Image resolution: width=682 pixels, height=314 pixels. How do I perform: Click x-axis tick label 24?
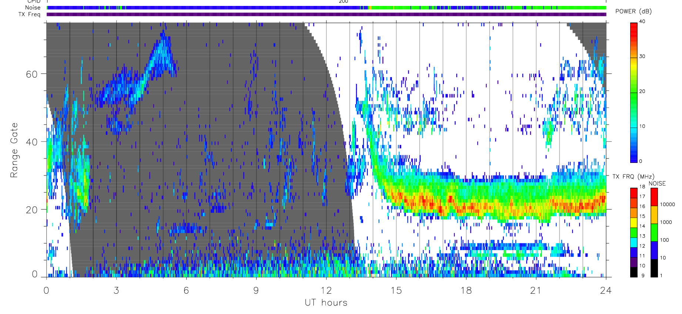pos(606,290)
